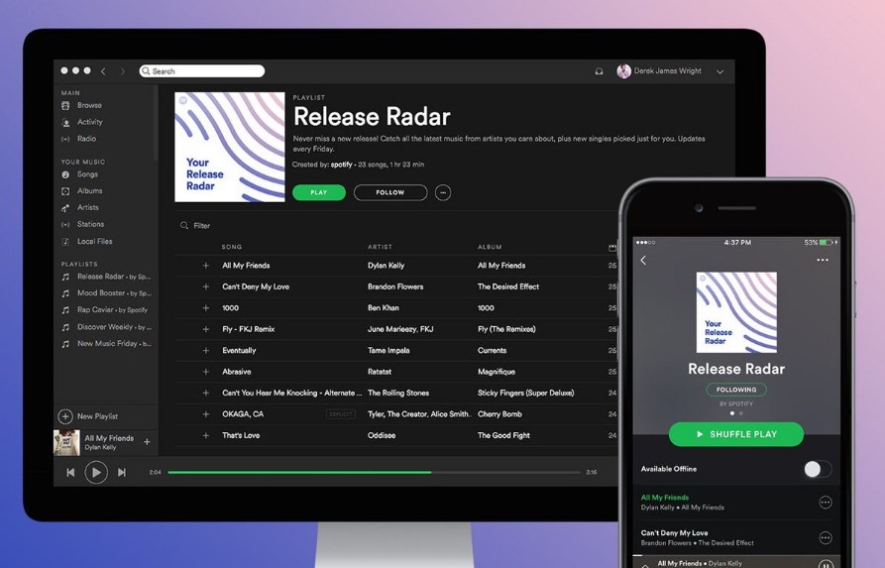
Task: Skip to the previous track
Action: [x=70, y=473]
